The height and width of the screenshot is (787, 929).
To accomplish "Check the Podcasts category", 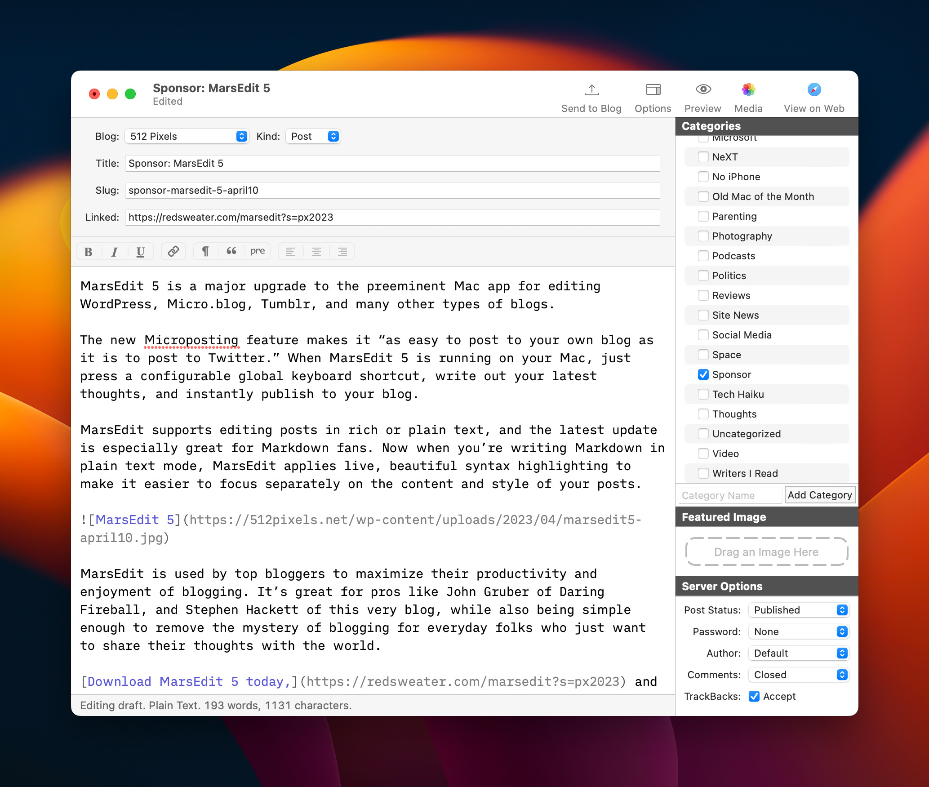I will coord(703,256).
